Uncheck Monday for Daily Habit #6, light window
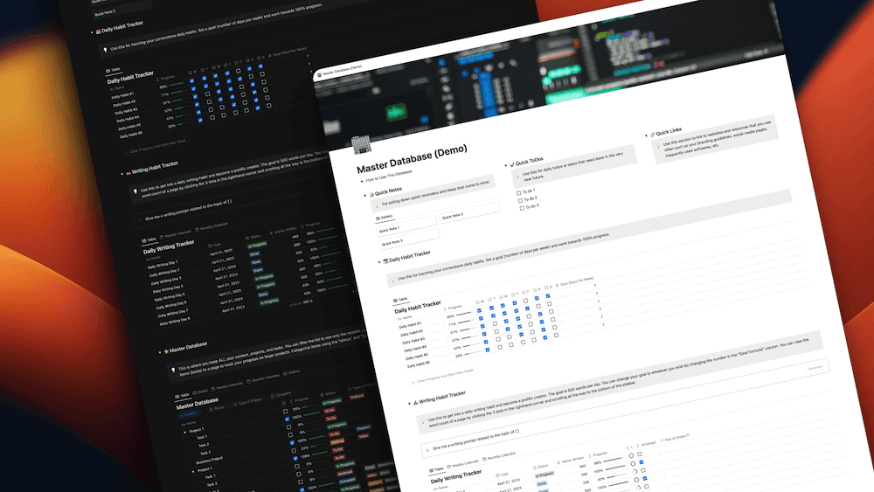This screenshot has height=492, width=874. point(488,350)
